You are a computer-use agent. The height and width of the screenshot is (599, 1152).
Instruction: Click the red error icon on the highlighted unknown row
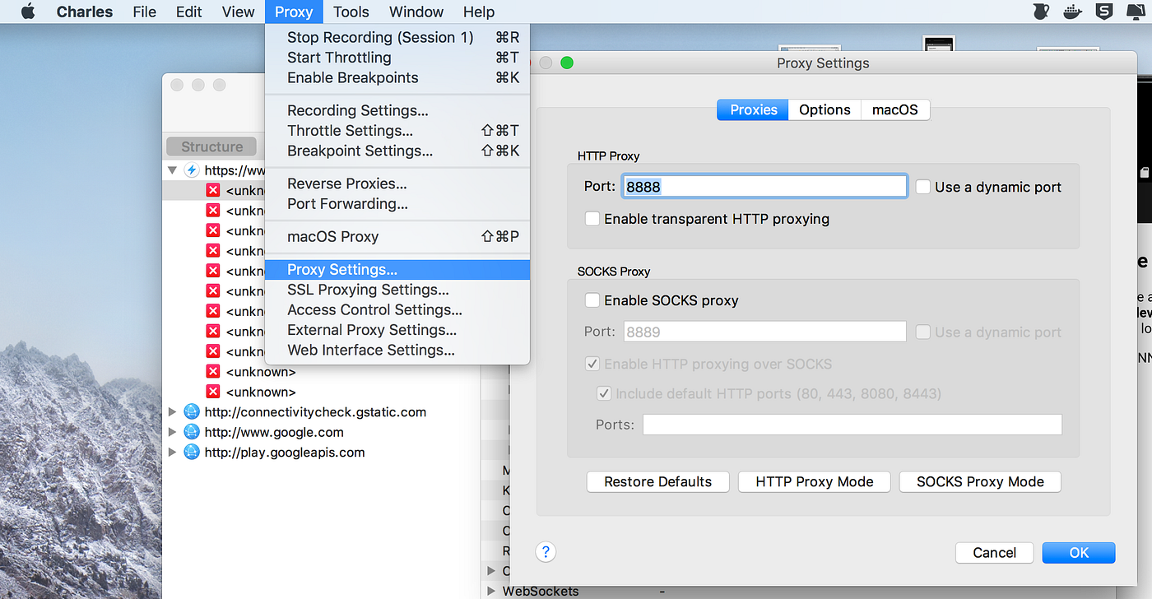pos(213,190)
